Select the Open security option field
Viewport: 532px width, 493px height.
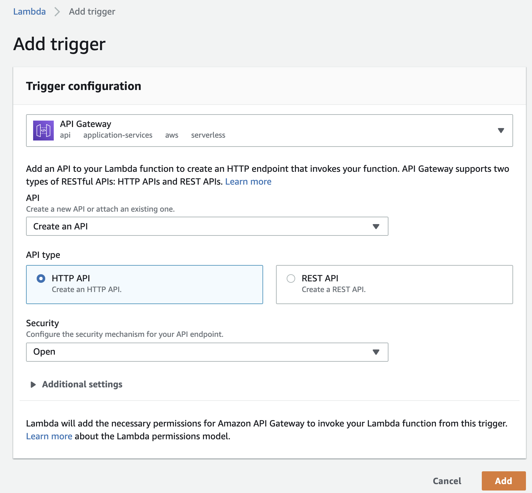pos(207,352)
